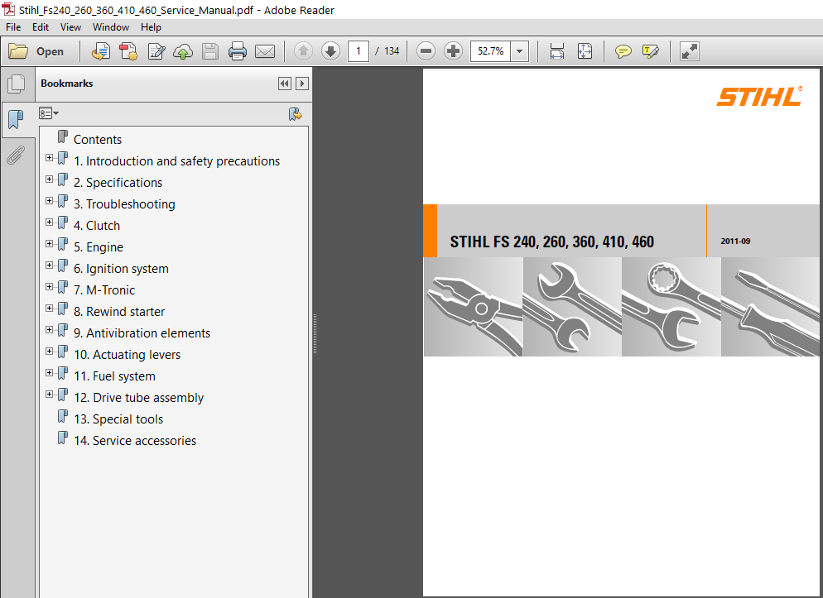Go to next page arrow
This screenshot has height=598, width=823.
pyautogui.click(x=330, y=50)
